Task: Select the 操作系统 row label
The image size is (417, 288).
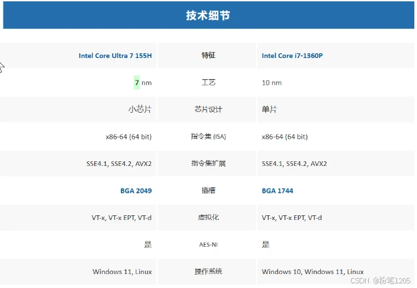Action: 208,271
